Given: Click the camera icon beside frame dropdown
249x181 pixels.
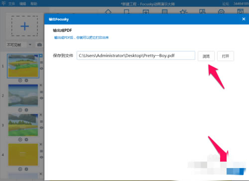Looking at the screenshot, I should point(39,45).
